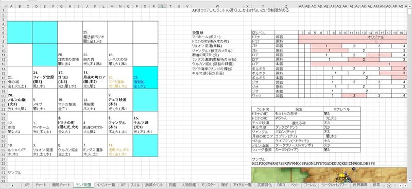Select the サンプル label in row 37
Viewport: 412px width, 189px height.
tap(14, 173)
